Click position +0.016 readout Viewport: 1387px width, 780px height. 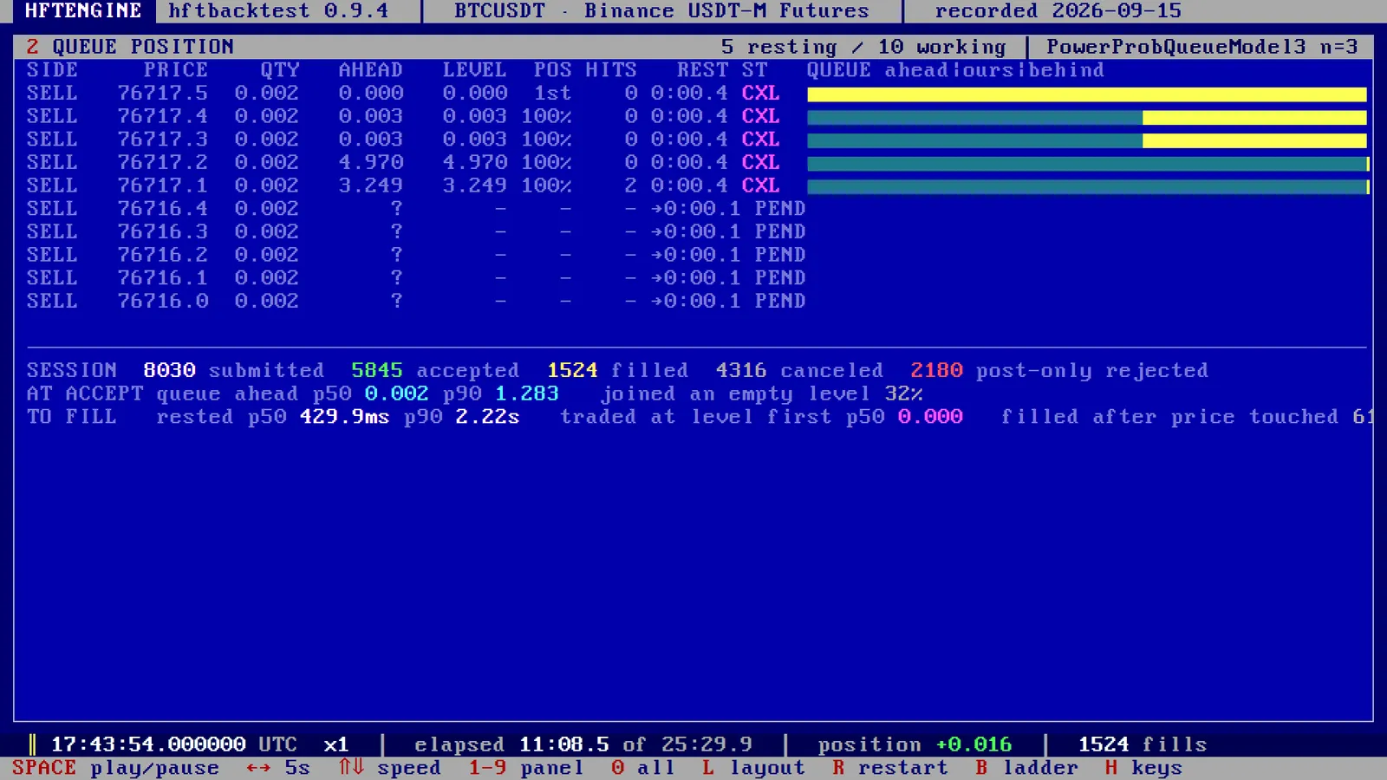pos(915,744)
